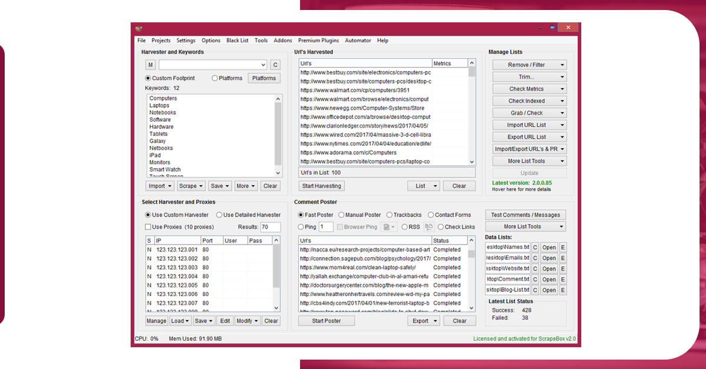This screenshot has width=706, height=369.
Task: Open the Projects menu
Action: (161, 41)
